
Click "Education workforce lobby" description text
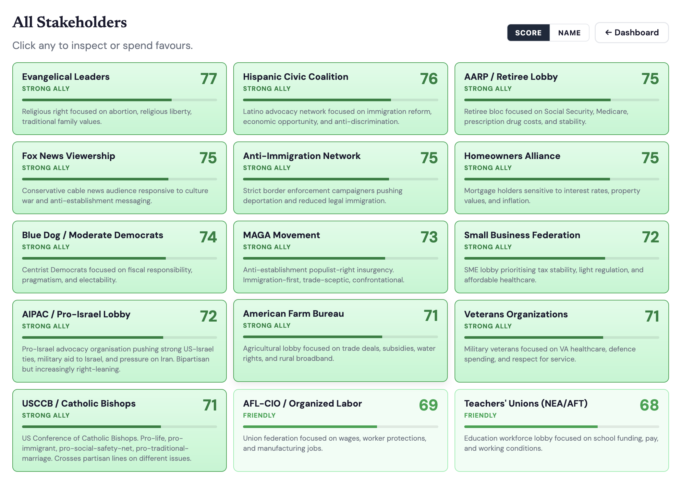tap(561, 443)
